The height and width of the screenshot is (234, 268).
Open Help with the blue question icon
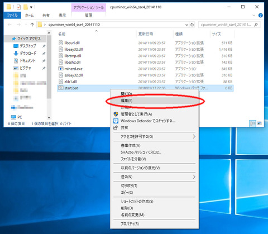coord(261,16)
